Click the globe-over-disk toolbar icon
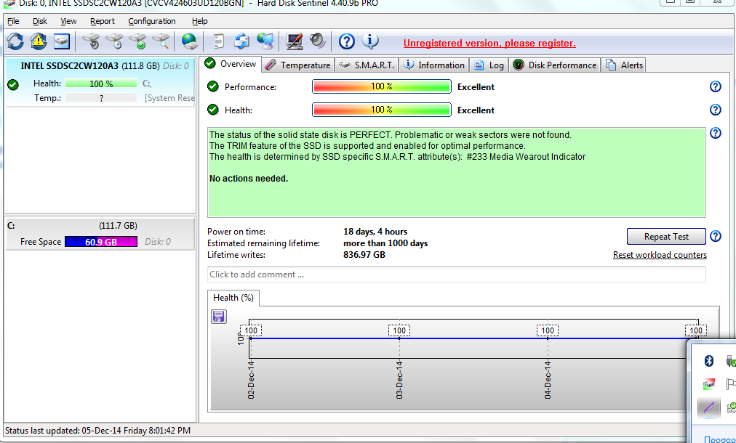Viewport: 736px width, 443px height. coord(190,41)
